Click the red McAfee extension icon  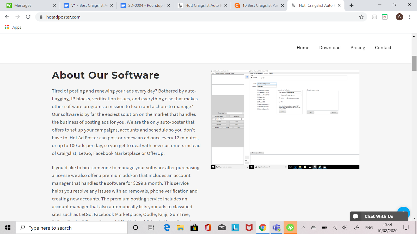coord(385,17)
